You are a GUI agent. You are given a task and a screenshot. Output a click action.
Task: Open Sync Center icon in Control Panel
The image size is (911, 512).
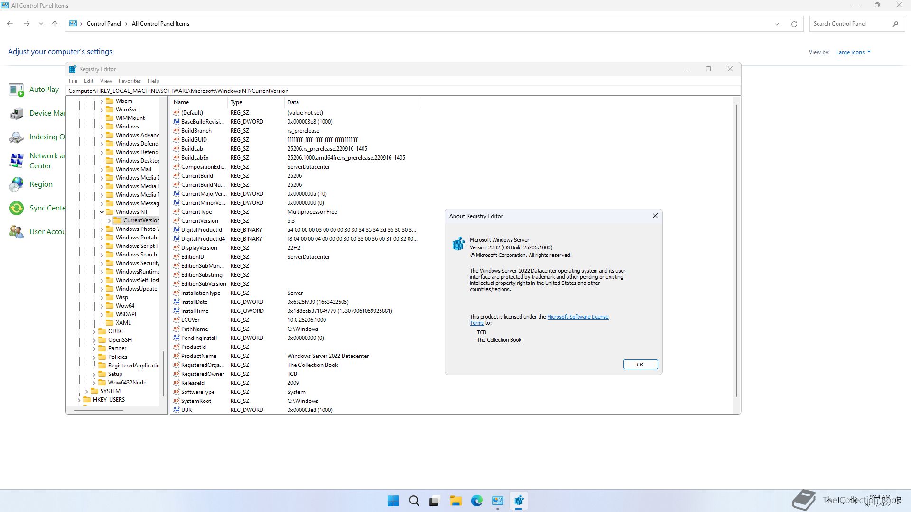pos(17,208)
